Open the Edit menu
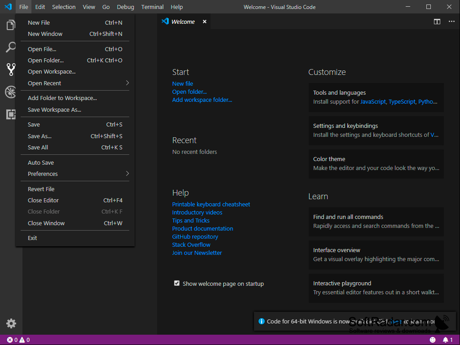 click(x=40, y=7)
